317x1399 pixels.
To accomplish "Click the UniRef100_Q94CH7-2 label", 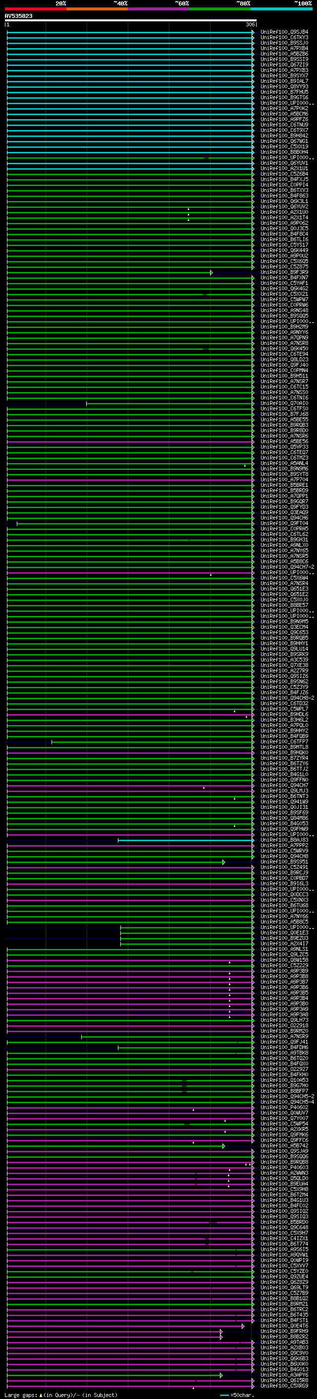I will point(287,567).
